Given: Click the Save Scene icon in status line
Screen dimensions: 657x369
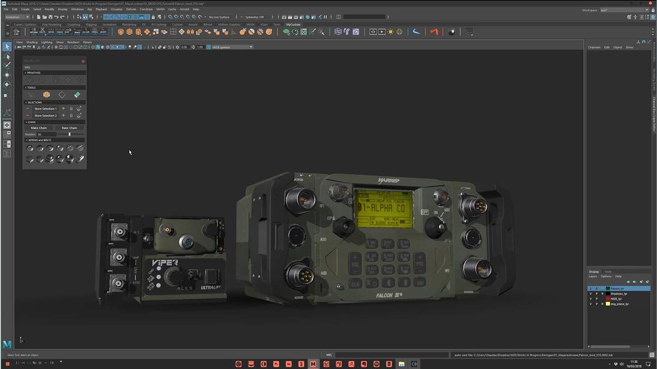Looking at the screenshot, I should coord(50,17).
